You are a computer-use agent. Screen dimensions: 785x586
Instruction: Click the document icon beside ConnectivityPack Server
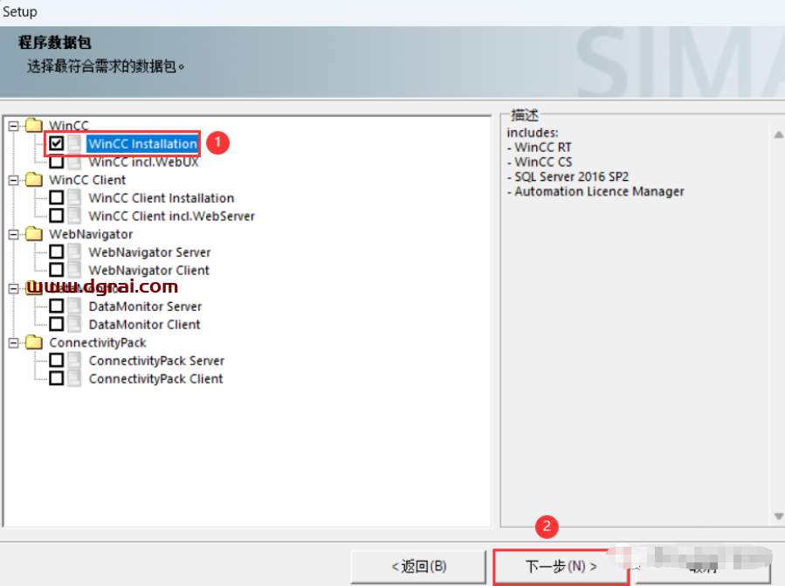point(75,361)
